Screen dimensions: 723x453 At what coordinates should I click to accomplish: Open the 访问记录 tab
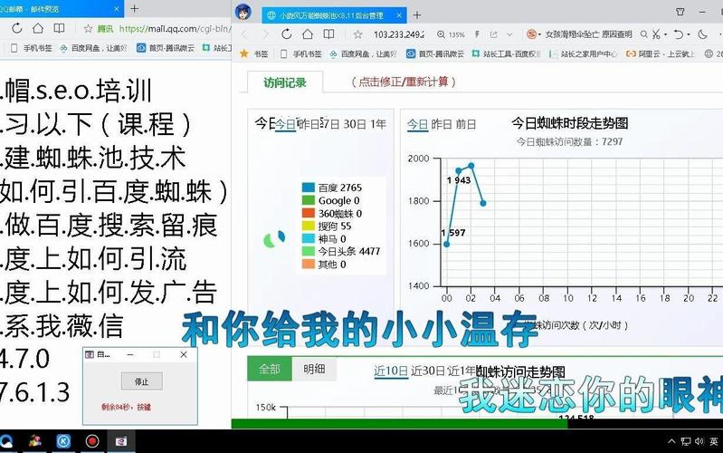(x=285, y=82)
